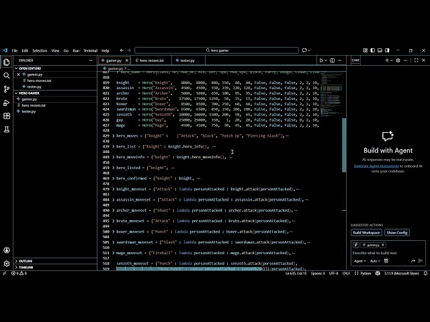Open the Explorer view in activity bar
Screen dimensions: 430x322
click(x=7, y=62)
